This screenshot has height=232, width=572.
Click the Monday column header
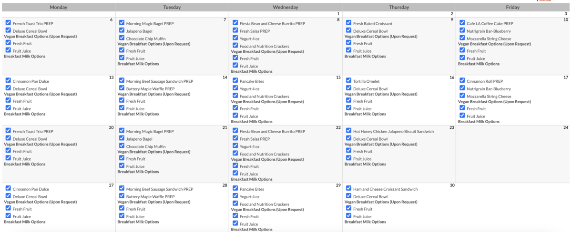[x=58, y=8]
